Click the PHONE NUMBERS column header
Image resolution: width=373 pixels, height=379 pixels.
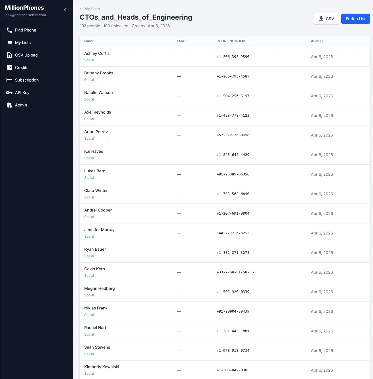pyautogui.click(x=231, y=41)
